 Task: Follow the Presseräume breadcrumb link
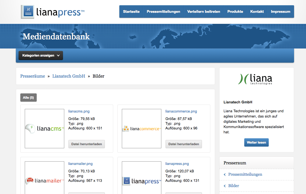pyautogui.click(x=33, y=76)
